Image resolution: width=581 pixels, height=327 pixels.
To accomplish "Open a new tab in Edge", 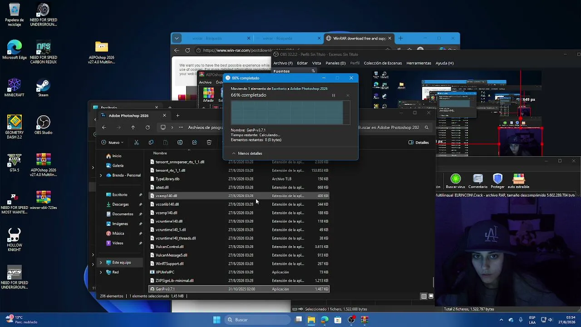I will tap(400, 38).
